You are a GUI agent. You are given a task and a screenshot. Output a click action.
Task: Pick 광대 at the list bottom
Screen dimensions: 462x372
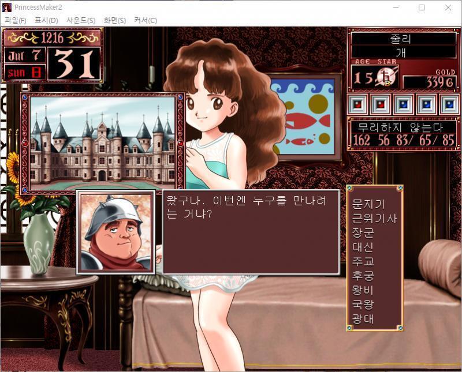[363, 319]
